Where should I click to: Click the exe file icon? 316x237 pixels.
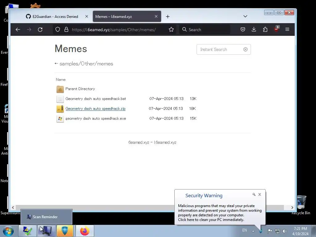point(60,119)
